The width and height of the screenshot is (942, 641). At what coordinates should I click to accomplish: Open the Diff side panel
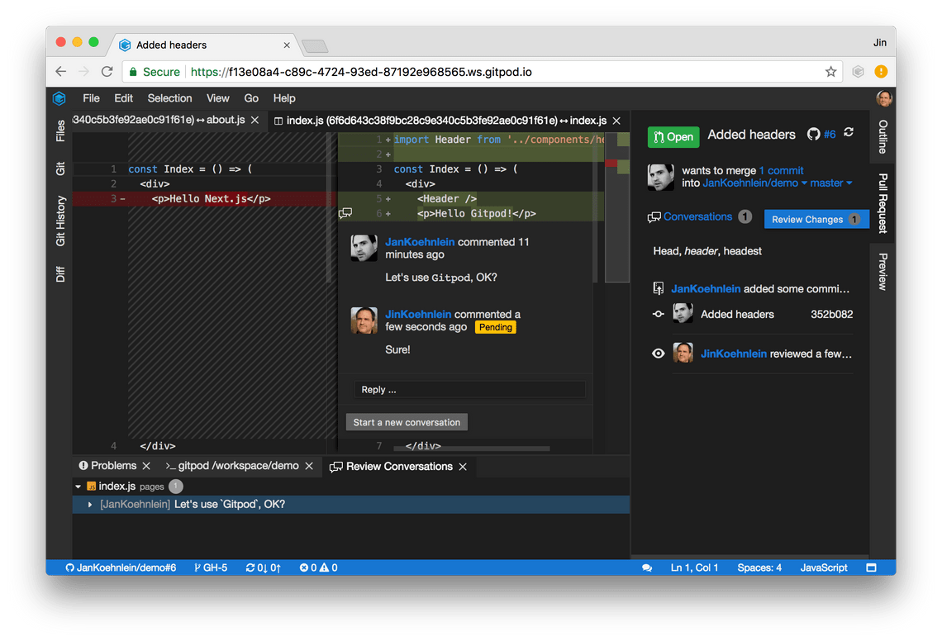click(x=60, y=274)
